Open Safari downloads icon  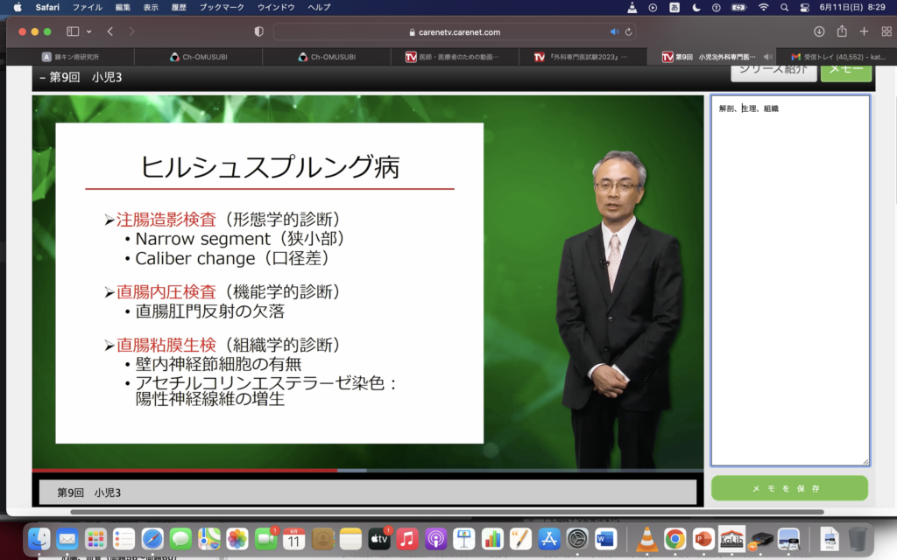pos(819,31)
